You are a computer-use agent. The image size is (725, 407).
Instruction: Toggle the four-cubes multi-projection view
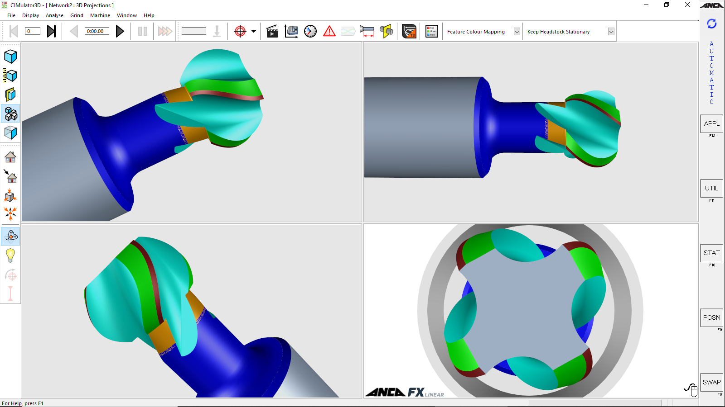(x=10, y=114)
